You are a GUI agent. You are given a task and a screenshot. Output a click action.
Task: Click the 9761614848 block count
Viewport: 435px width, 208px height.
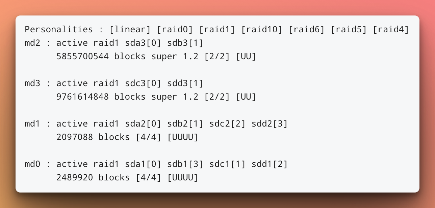click(x=82, y=97)
